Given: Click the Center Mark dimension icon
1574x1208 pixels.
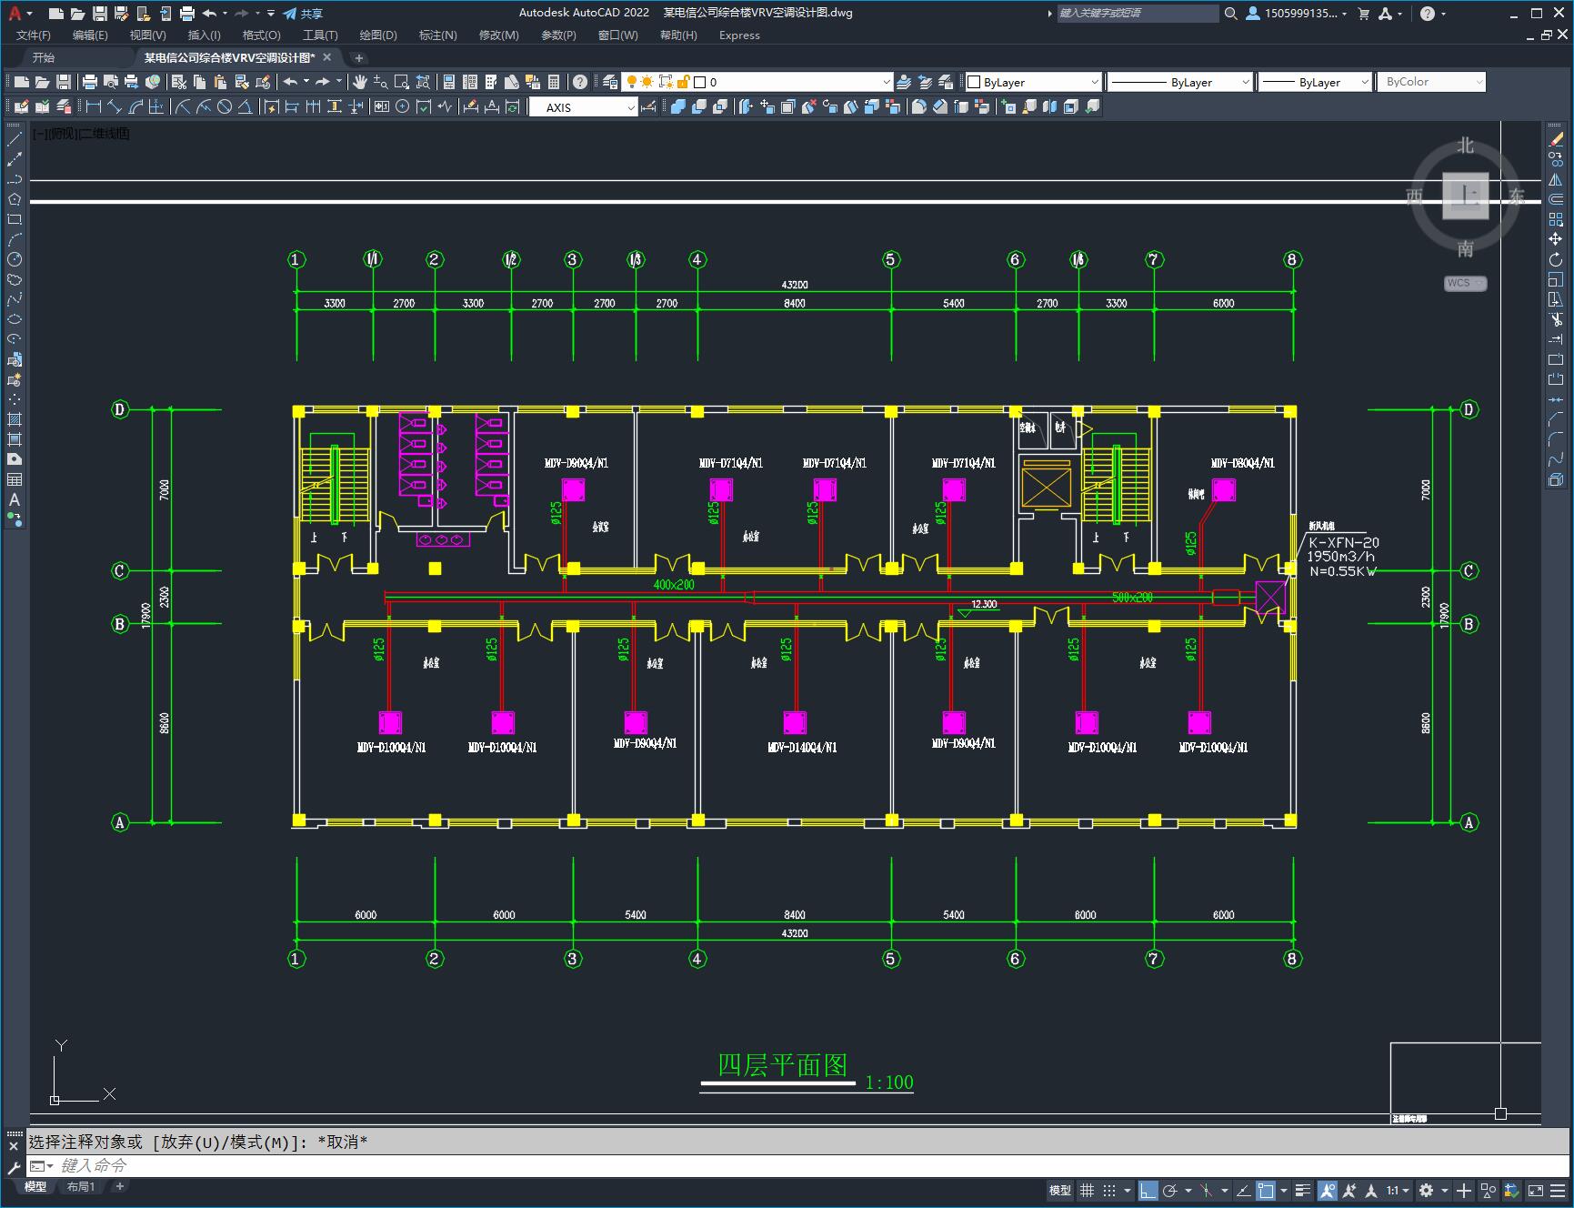Looking at the screenshot, I should [403, 107].
